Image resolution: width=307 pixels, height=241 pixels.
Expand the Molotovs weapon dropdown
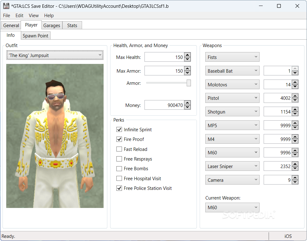232,84
